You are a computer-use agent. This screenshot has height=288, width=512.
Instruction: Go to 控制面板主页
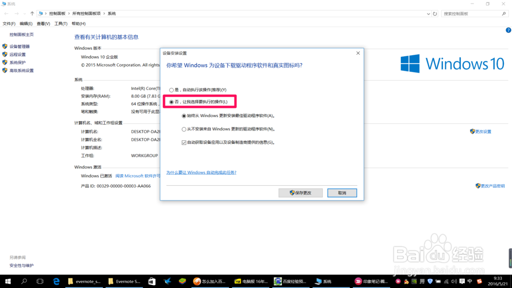tap(21, 35)
